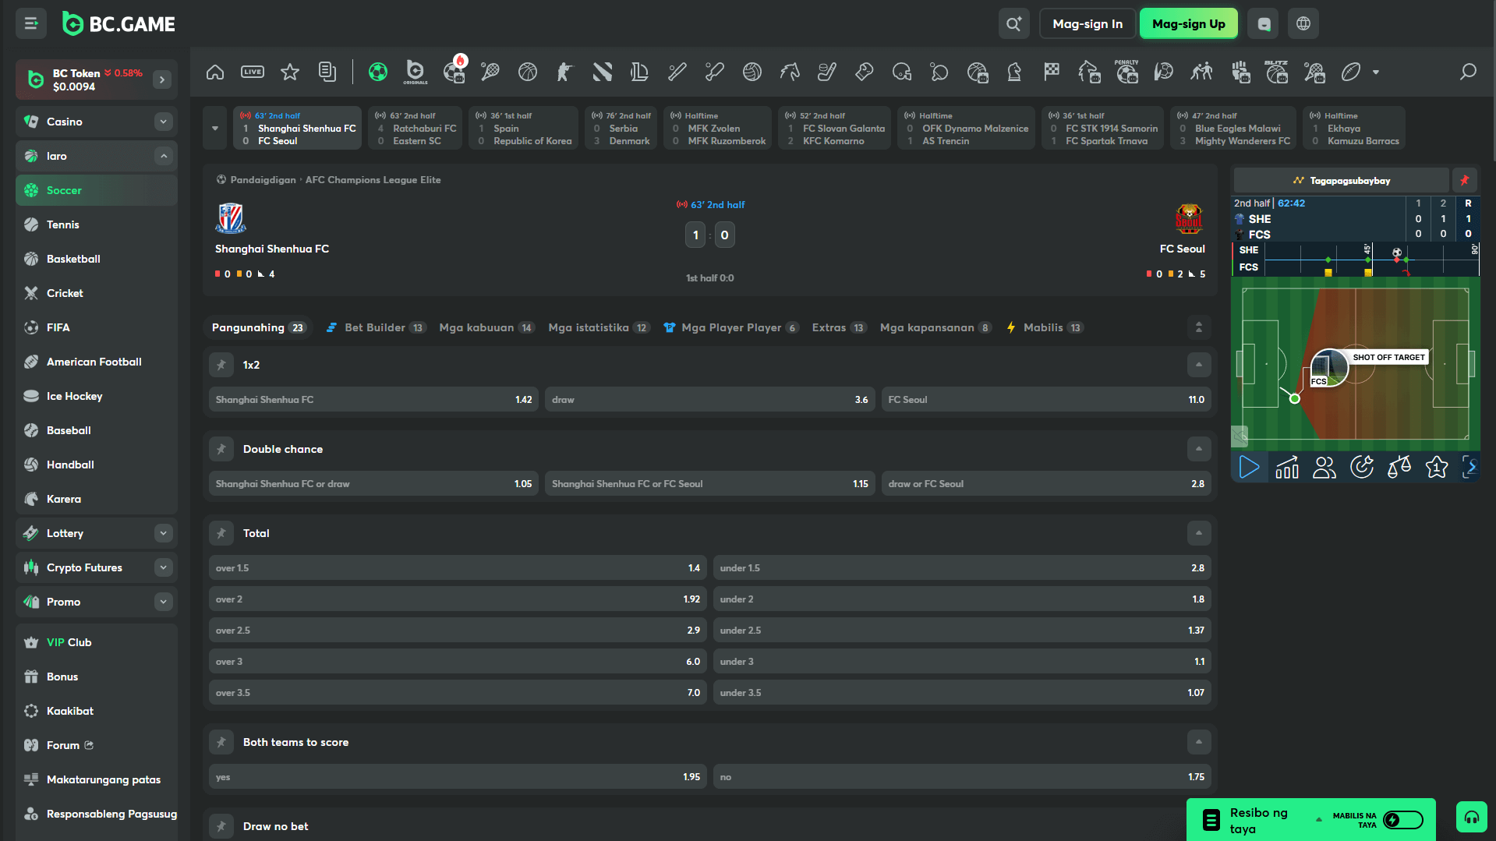This screenshot has width=1496, height=841.
Task: Open Tennis in the sidebar
Action: pyautogui.click(x=97, y=224)
